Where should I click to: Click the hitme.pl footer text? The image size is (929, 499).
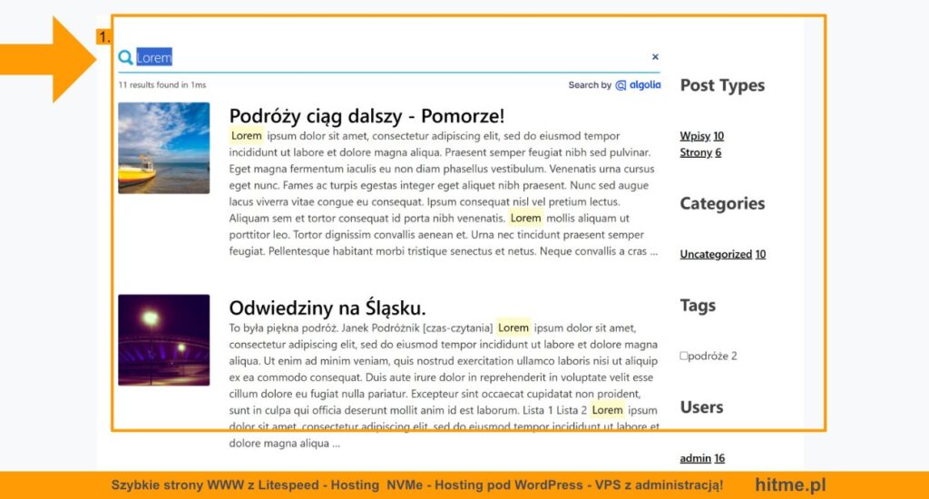790,484
